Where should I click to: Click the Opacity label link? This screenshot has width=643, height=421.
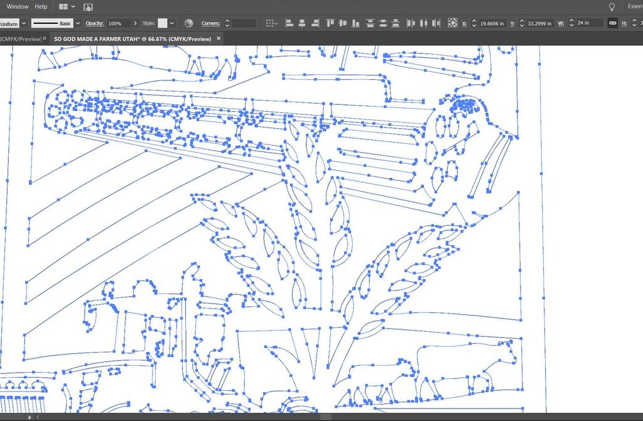point(94,23)
